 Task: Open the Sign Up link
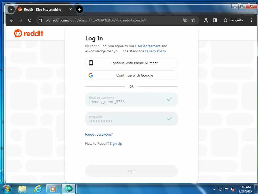(116, 143)
